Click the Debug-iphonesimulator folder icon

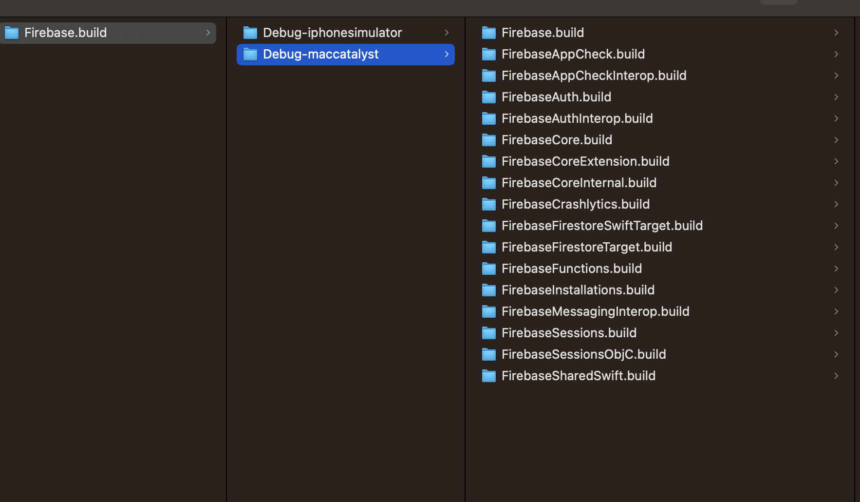(x=250, y=33)
